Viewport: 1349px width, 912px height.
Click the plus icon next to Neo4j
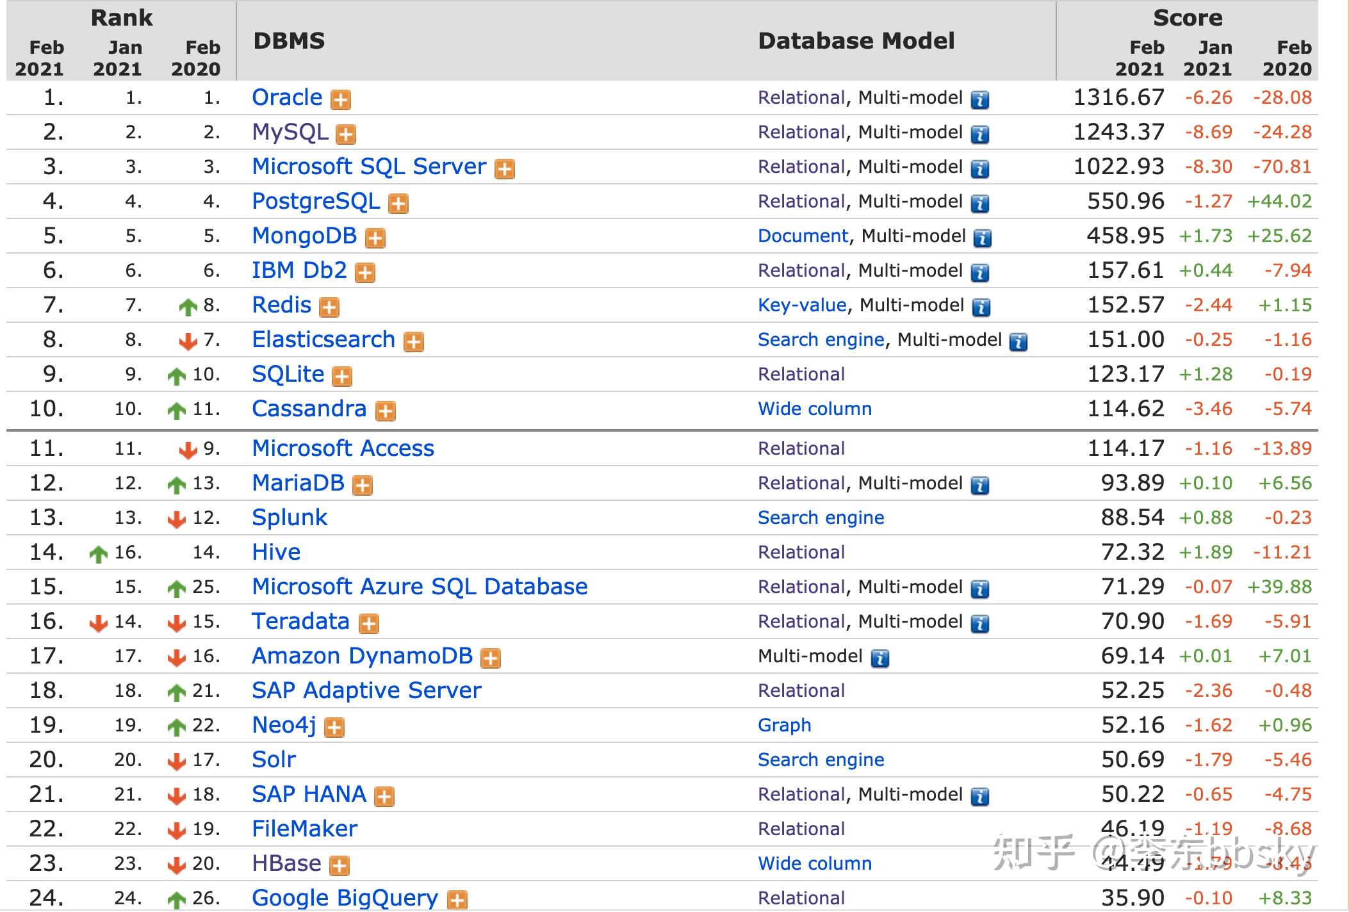coord(334,728)
